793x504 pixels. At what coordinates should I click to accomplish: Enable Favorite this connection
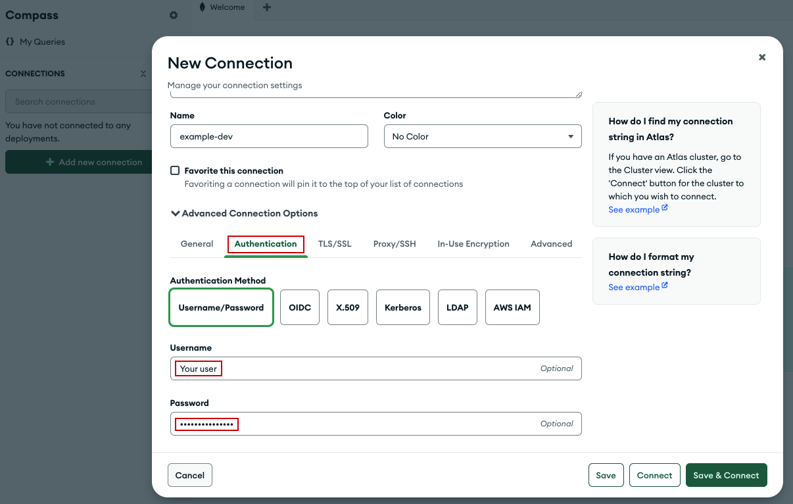tap(175, 170)
